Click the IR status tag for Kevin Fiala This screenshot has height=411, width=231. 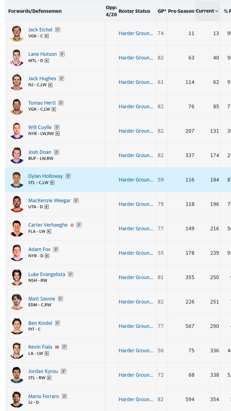point(57,347)
